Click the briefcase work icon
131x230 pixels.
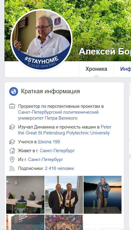coord(12,106)
